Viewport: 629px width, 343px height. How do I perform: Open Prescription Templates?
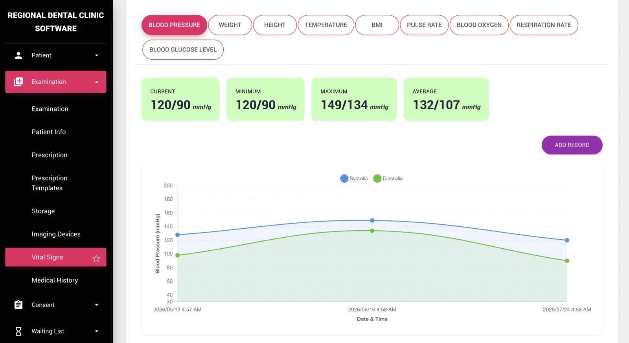[x=50, y=183]
